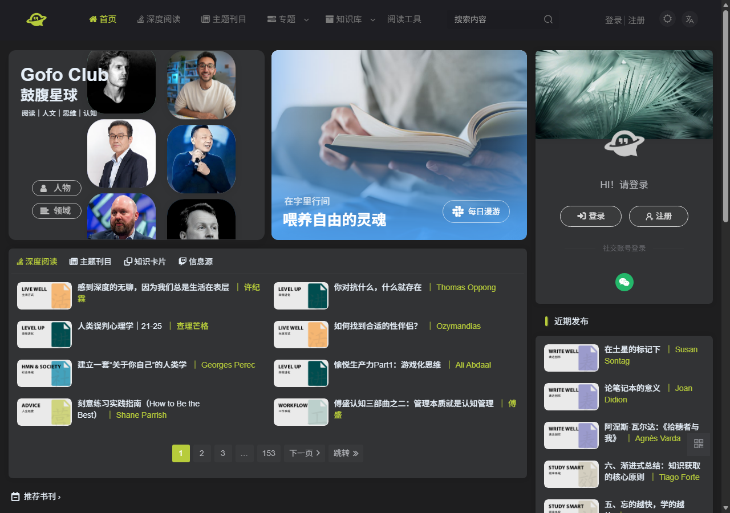Click the green WeChat login icon
The width and height of the screenshot is (730, 513).
tap(624, 282)
